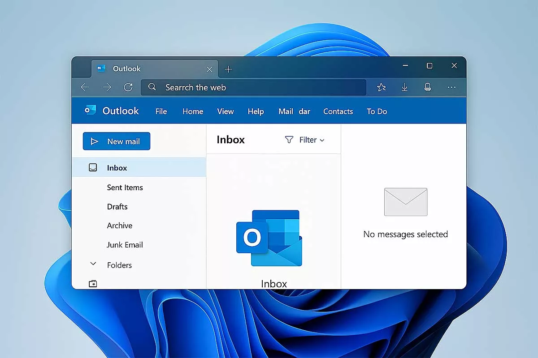Click the Inbox caption under the logo
Viewport: 538px width, 358px height.
(274, 284)
